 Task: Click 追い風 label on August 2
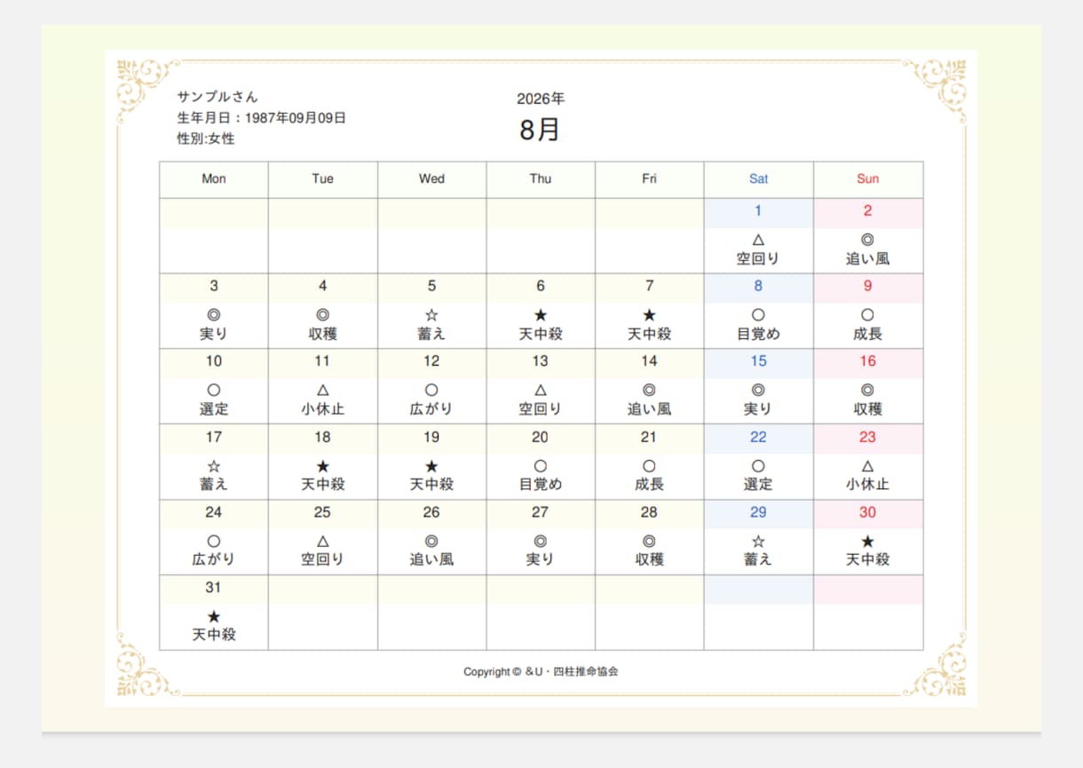point(867,259)
